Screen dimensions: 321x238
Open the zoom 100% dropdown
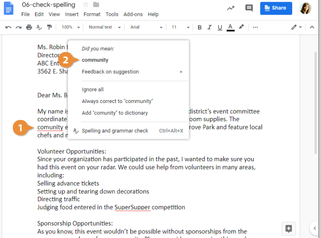coord(71,27)
